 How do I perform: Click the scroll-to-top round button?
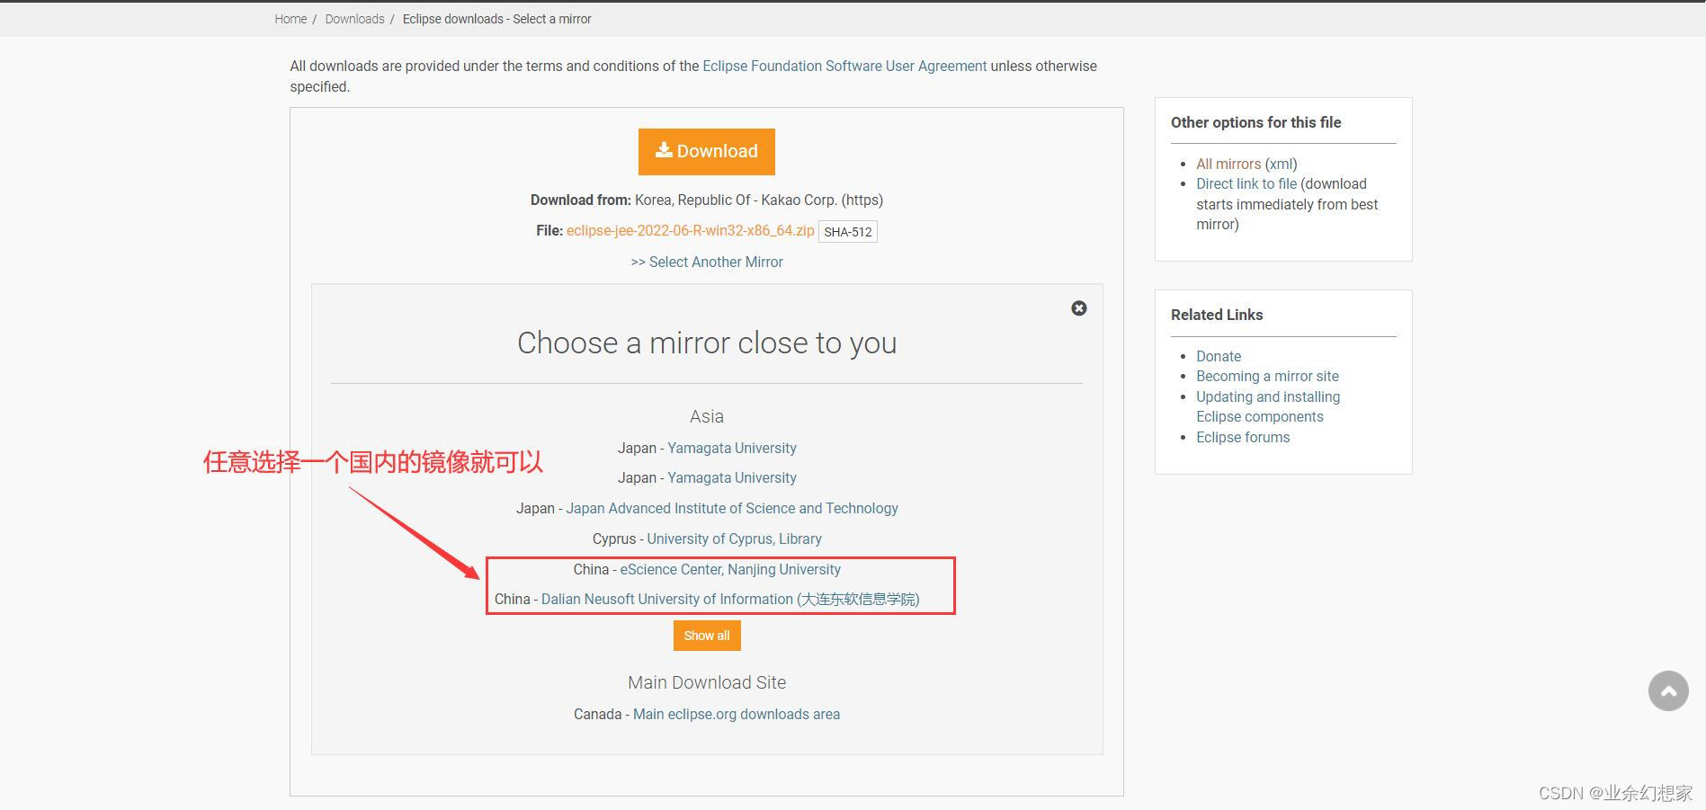click(1668, 691)
